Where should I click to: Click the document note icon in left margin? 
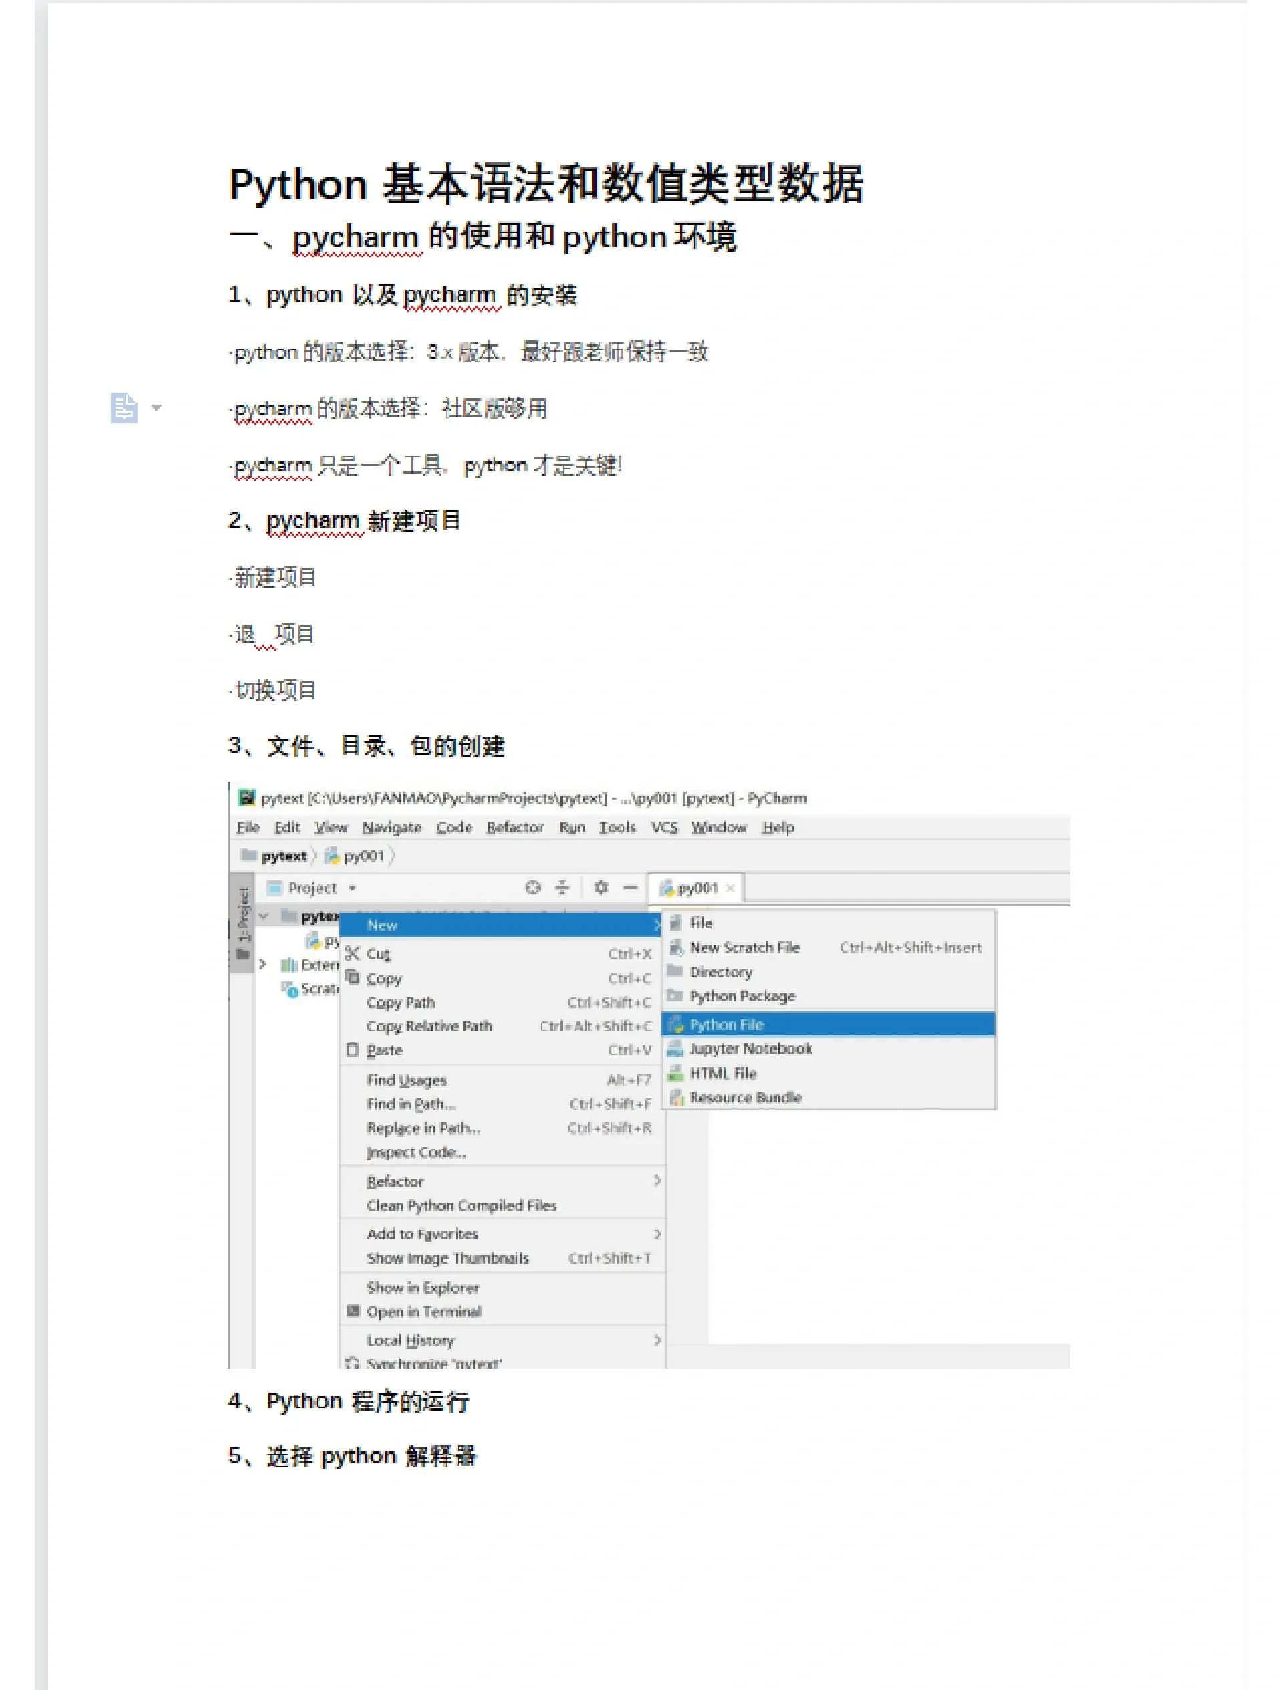[124, 407]
